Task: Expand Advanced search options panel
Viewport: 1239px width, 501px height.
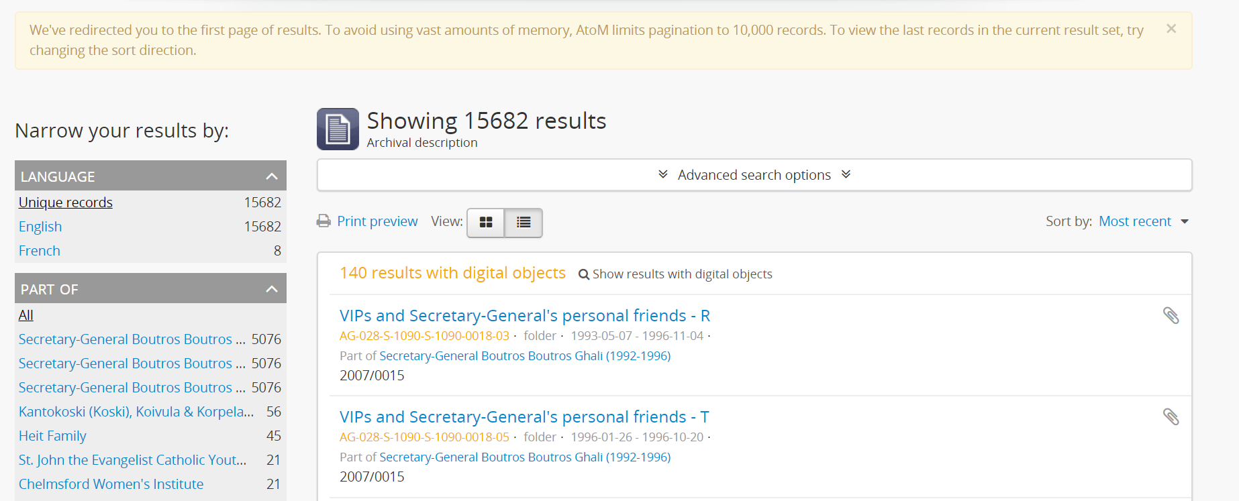Action: pos(754,175)
